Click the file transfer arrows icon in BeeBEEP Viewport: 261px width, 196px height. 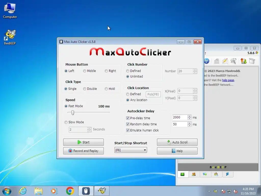click(243, 61)
